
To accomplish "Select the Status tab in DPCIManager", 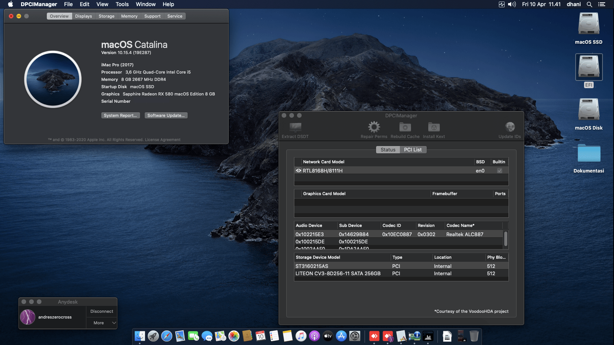I will coord(388,149).
